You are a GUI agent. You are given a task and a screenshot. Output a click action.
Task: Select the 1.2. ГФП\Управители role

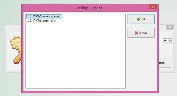41,20
